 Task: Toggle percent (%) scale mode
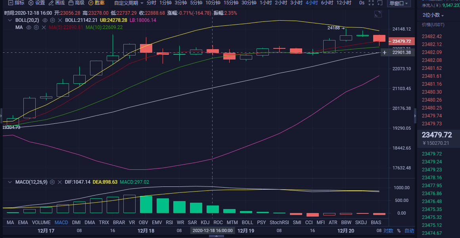pyautogui.click(x=399, y=231)
